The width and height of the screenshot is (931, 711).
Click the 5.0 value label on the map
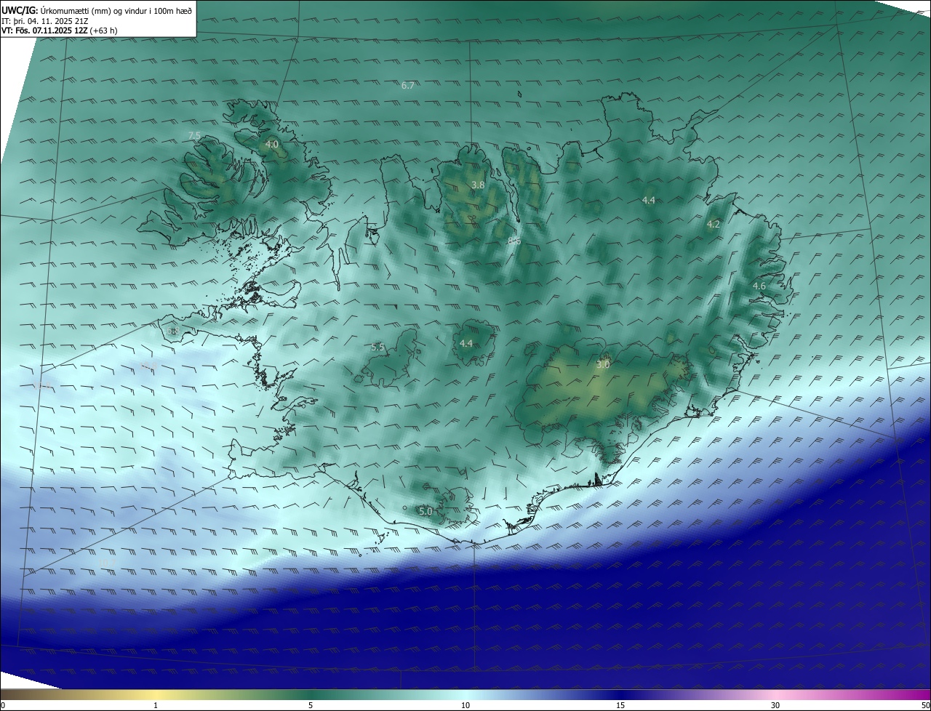point(425,511)
